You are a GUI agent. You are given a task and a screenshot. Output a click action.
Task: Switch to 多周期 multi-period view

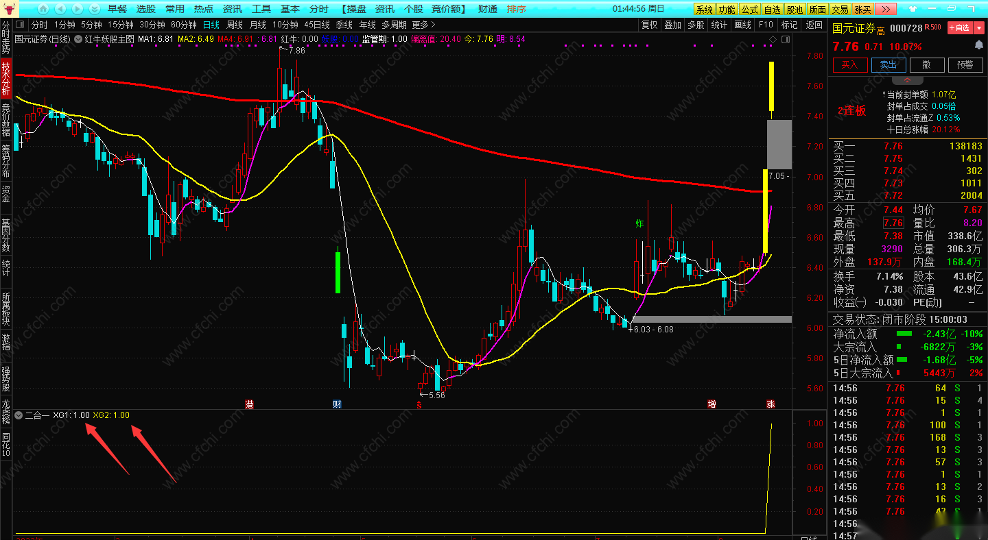click(394, 25)
